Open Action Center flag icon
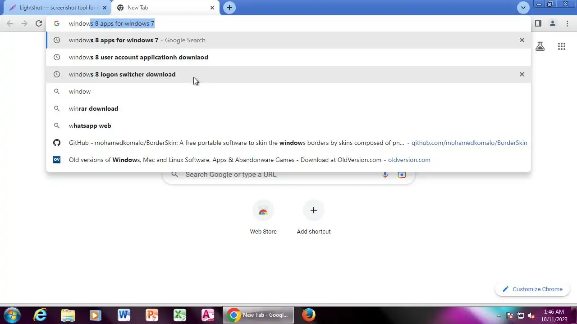 coord(510,315)
